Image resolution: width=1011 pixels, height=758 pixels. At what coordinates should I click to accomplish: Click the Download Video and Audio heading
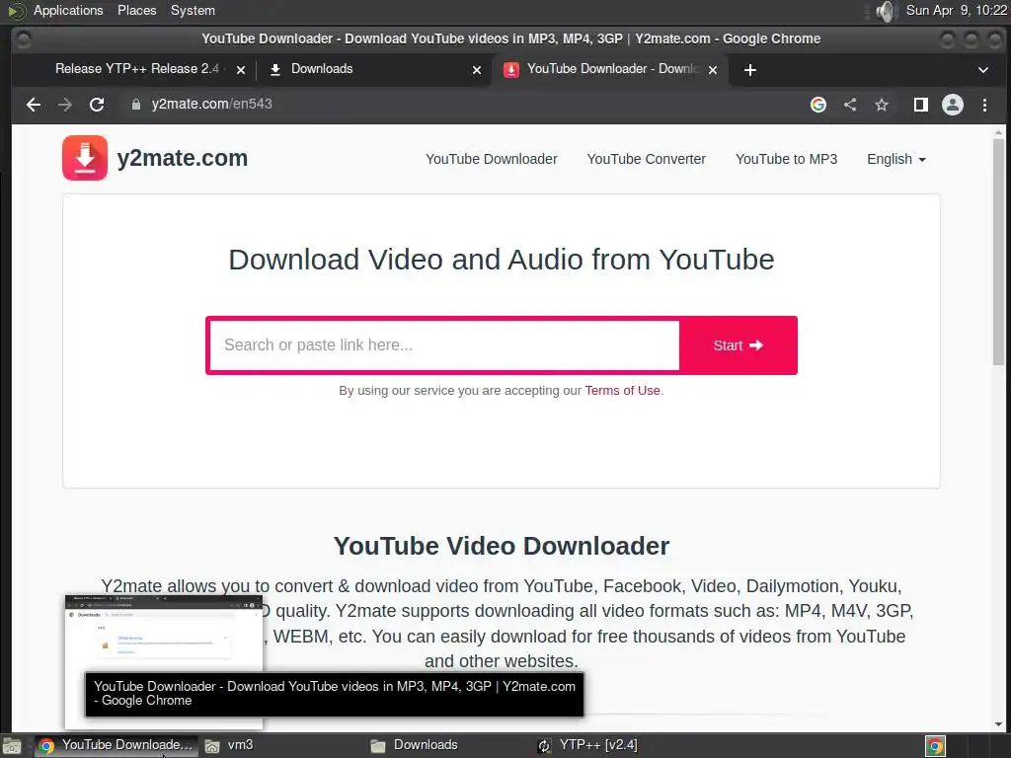pos(502,260)
